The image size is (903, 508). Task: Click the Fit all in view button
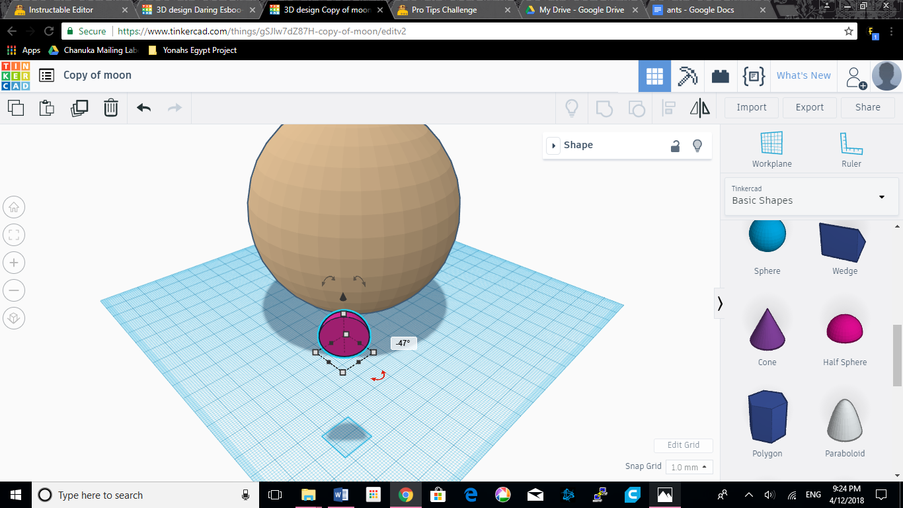click(14, 235)
